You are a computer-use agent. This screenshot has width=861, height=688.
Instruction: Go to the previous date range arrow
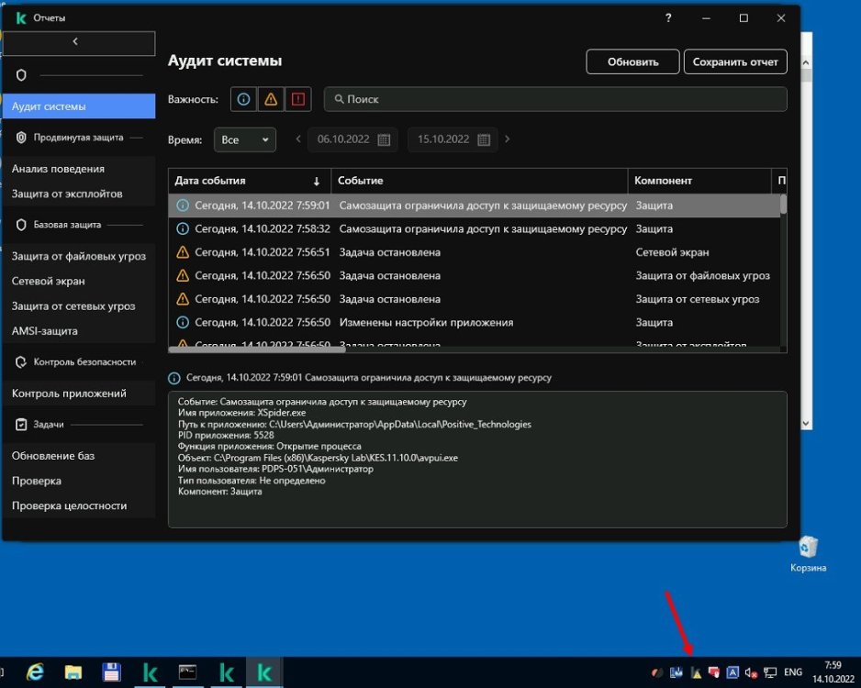tap(298, 139)
